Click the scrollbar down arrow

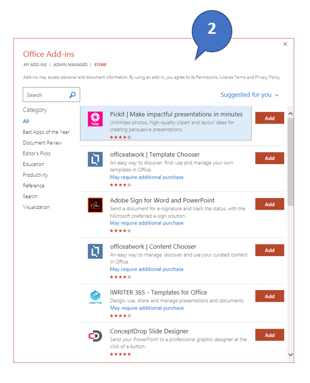point(290,354)
